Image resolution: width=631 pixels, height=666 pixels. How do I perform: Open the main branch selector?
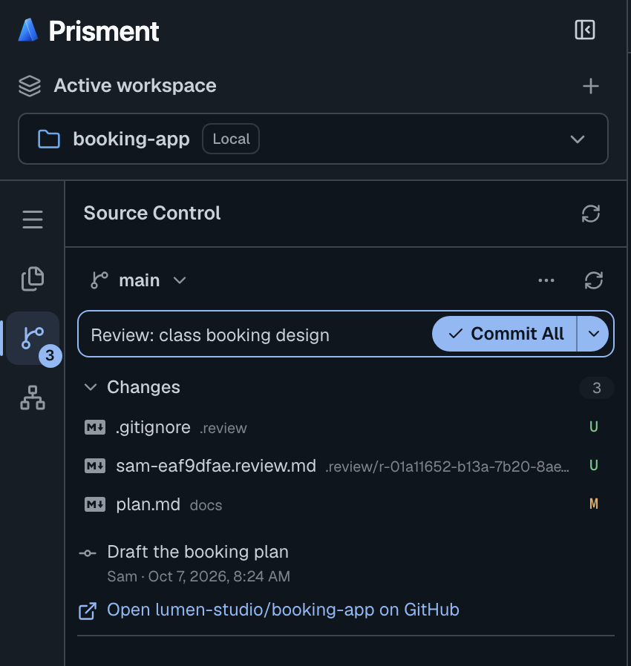click(x=139, y=280)
